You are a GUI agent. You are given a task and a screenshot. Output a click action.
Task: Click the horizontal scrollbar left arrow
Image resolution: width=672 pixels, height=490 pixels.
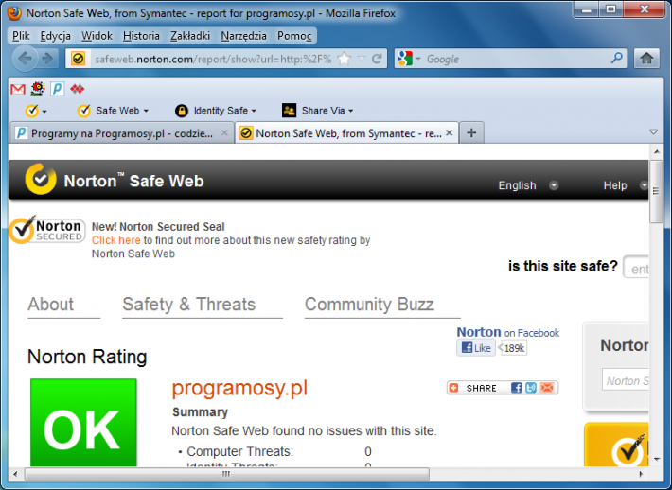point(15,474)
